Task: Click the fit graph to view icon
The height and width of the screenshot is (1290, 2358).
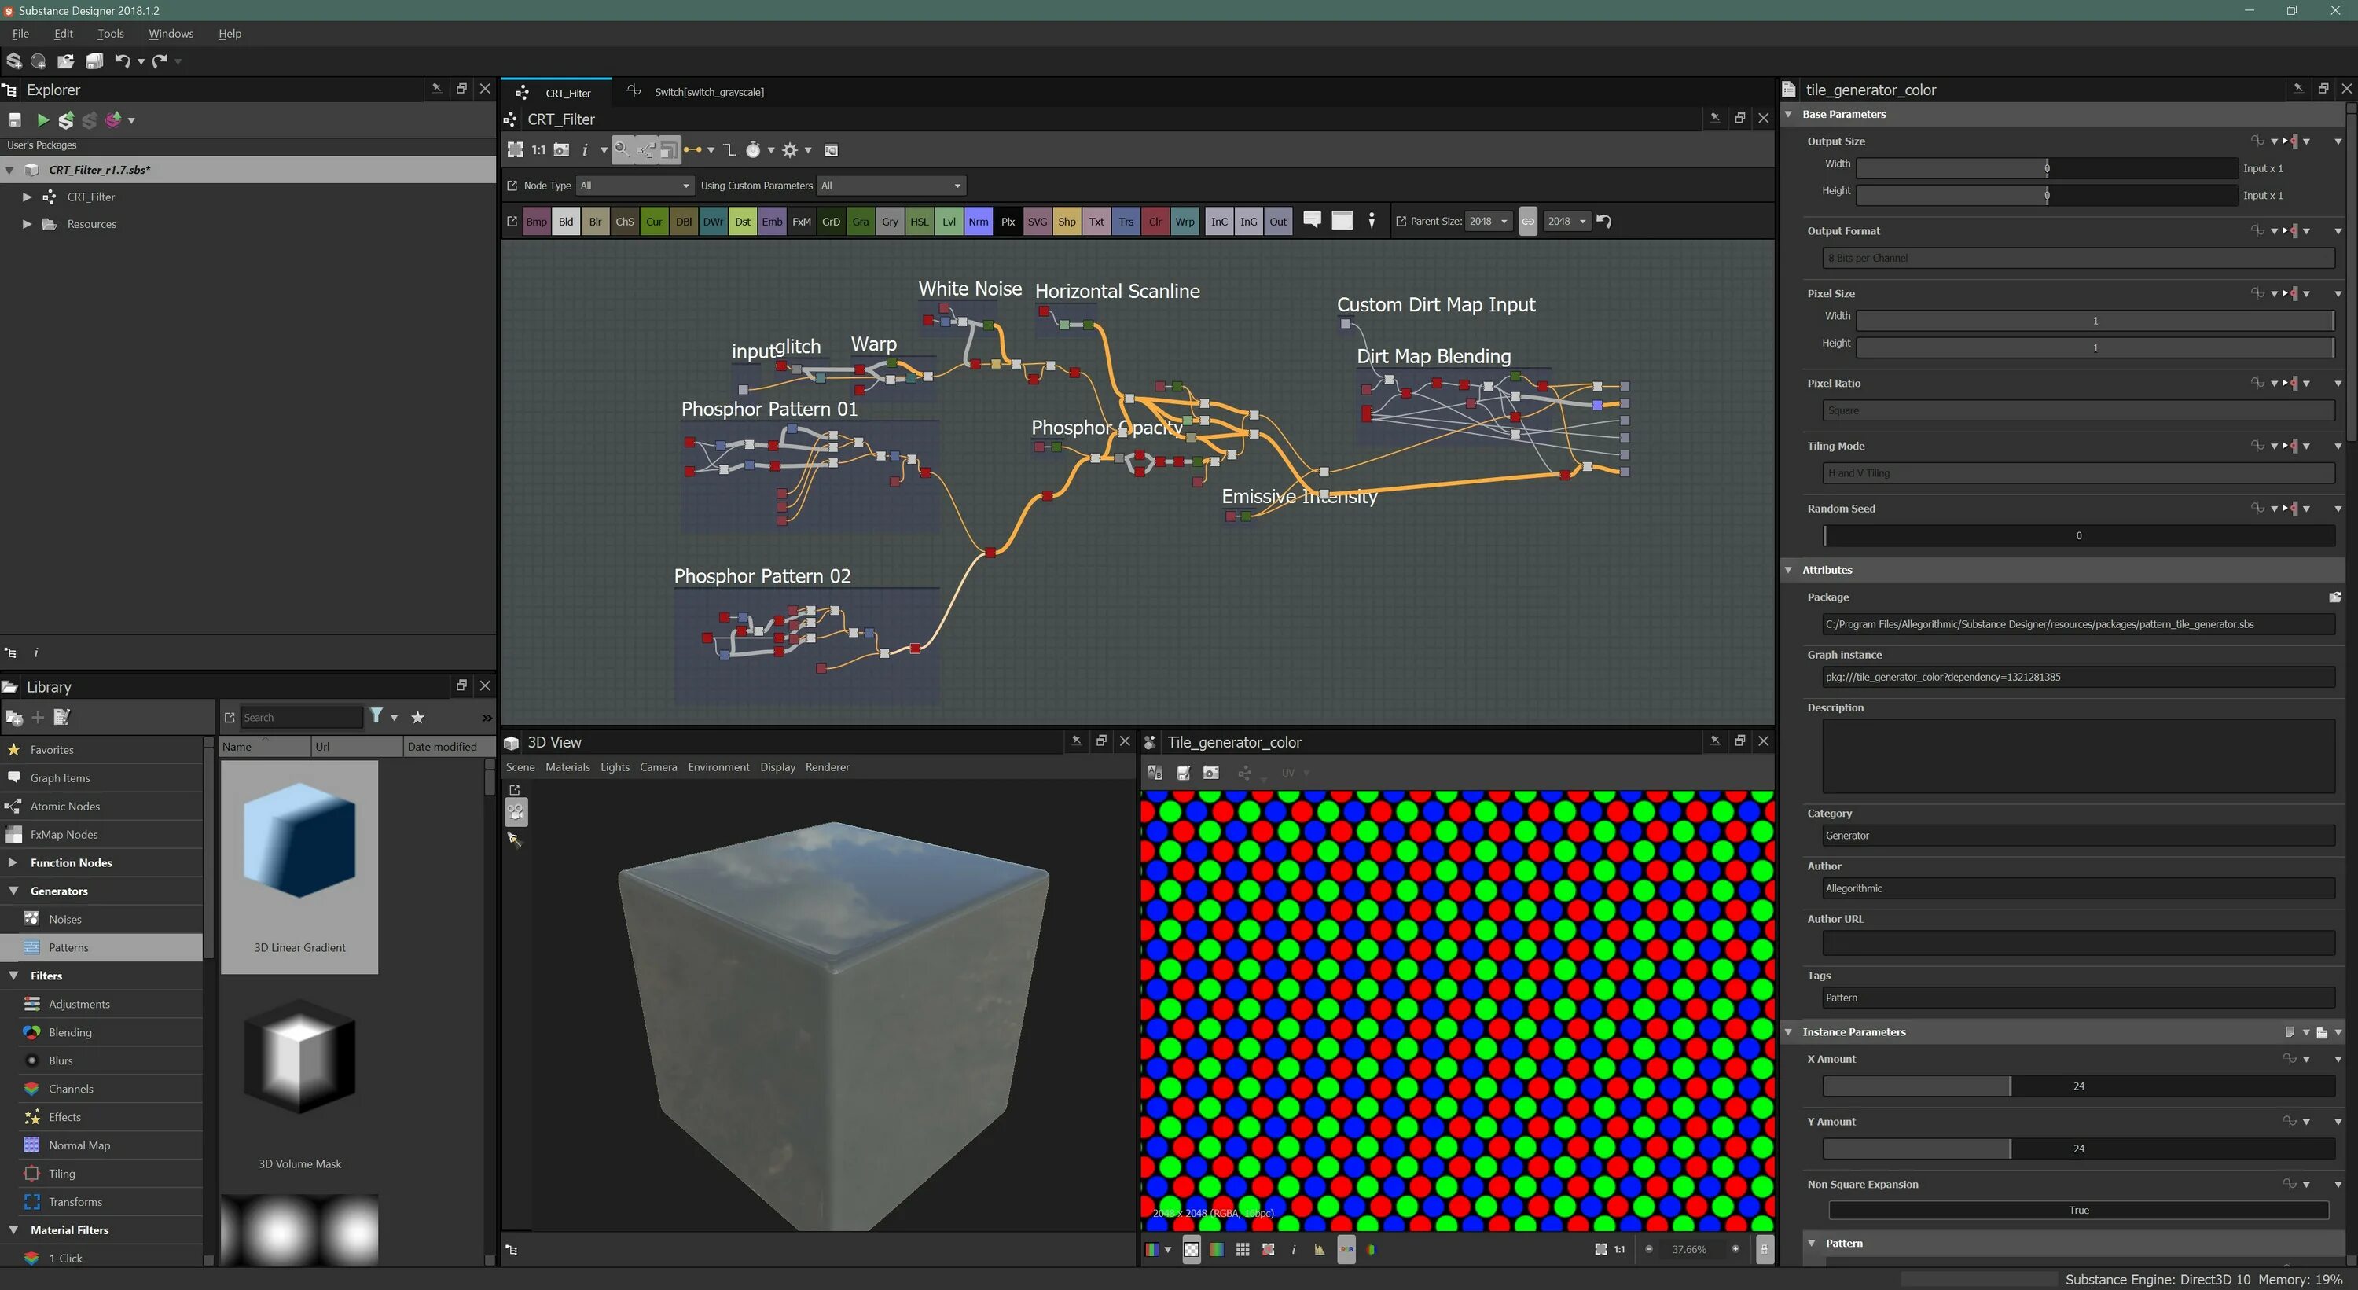Action: pos(516,150)
